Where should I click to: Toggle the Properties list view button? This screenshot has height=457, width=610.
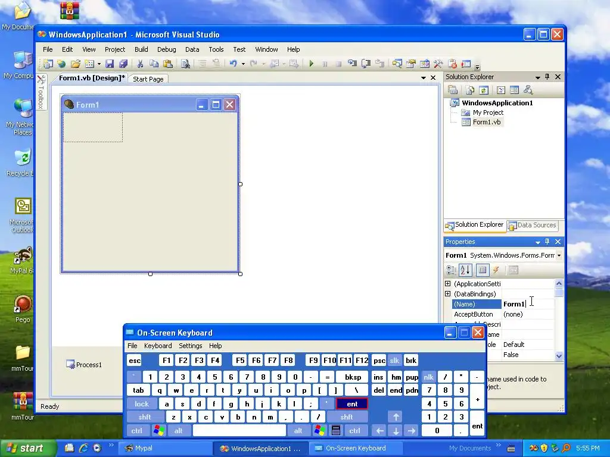483,270
